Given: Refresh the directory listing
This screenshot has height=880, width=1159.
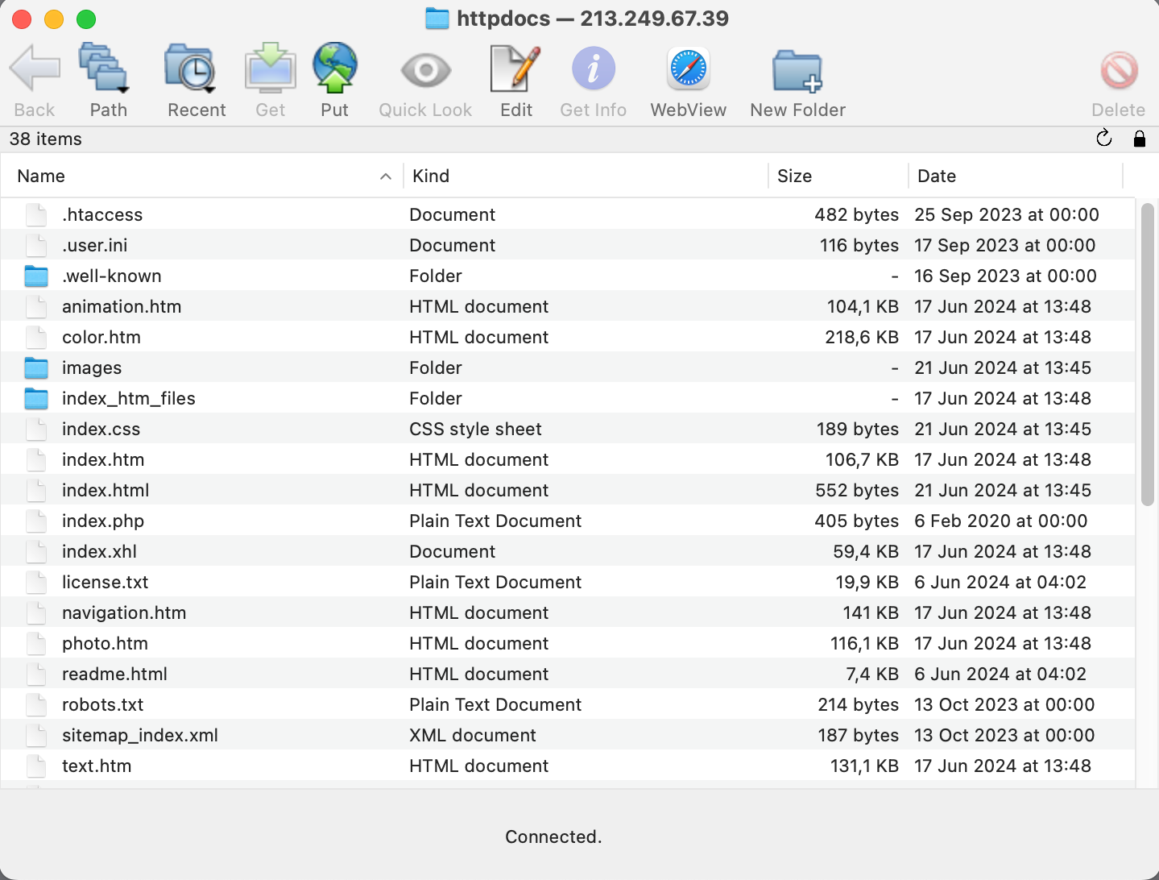Looking at the screenshot, I should (1104, 139).
